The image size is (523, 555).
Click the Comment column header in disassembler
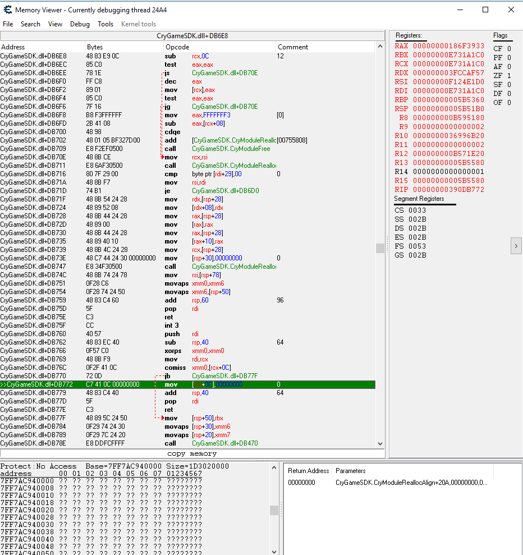click(x=324, y=47)
